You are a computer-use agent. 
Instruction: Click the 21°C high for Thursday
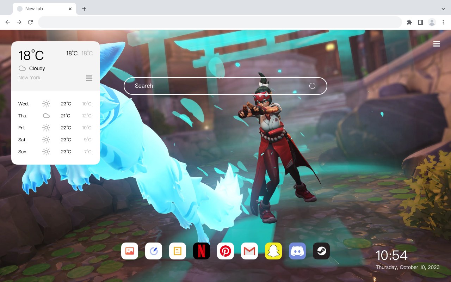tap(66, 116)
